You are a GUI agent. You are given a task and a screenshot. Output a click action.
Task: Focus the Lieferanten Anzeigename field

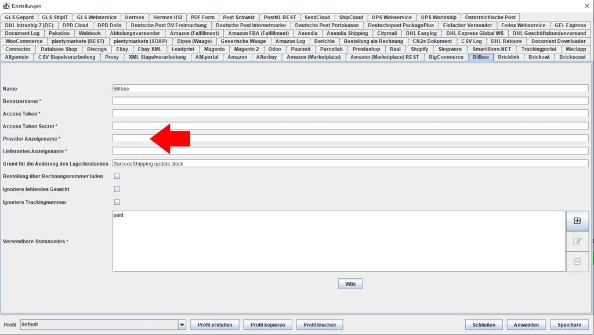[x=350, y=151]
